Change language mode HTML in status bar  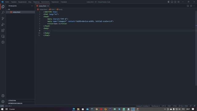[x=175, y=106]
